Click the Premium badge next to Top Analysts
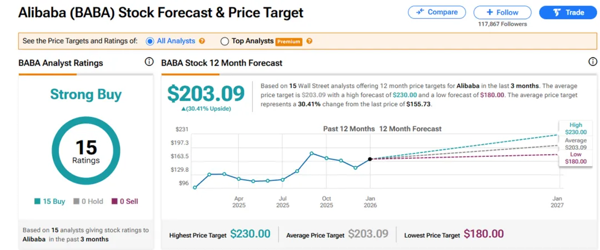This screenshot has width=600, height=250. coord(289,42)
